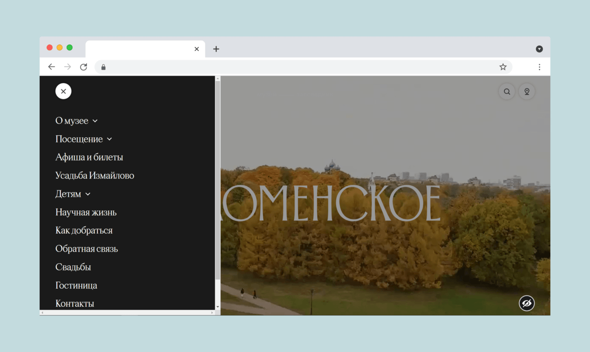Open the Посещение menu item
This screenshot has width=590, height=352.
[79, 139]
